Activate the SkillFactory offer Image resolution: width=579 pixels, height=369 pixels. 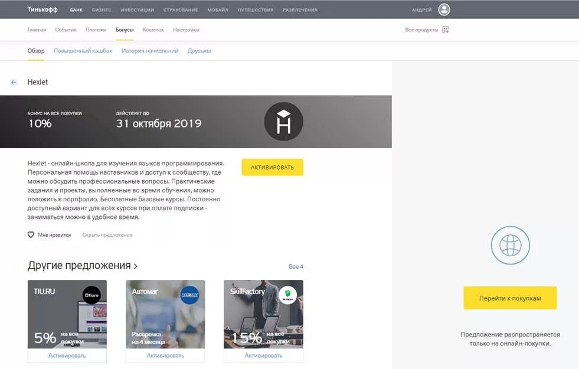coord(263,355)
